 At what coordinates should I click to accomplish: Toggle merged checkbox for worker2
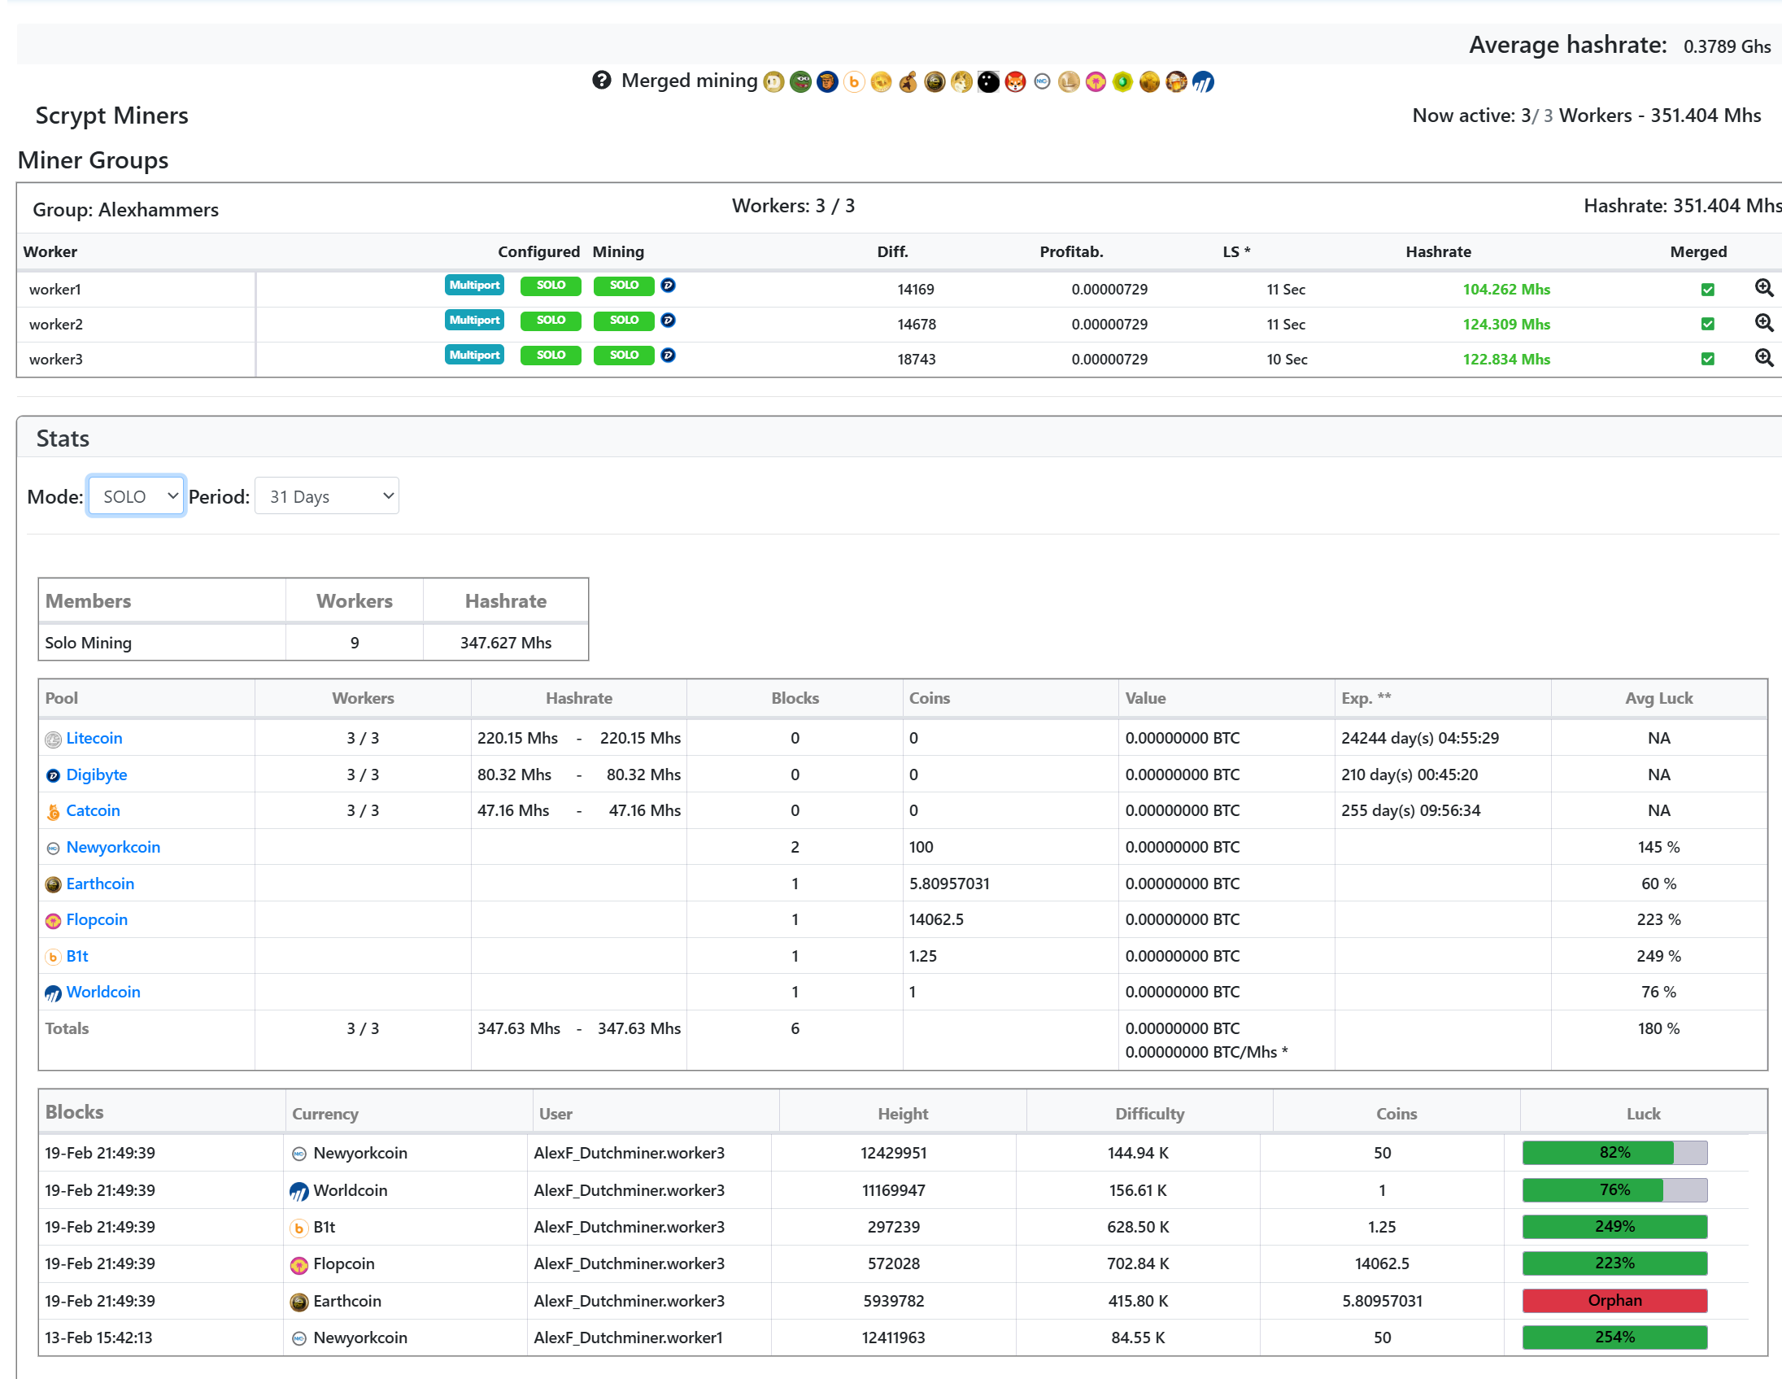coord(1707,324)
